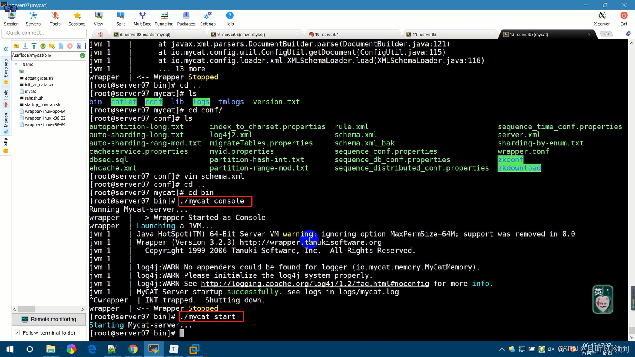Click the home tab icon
The image size is (635, 357).
pos(100,35)
